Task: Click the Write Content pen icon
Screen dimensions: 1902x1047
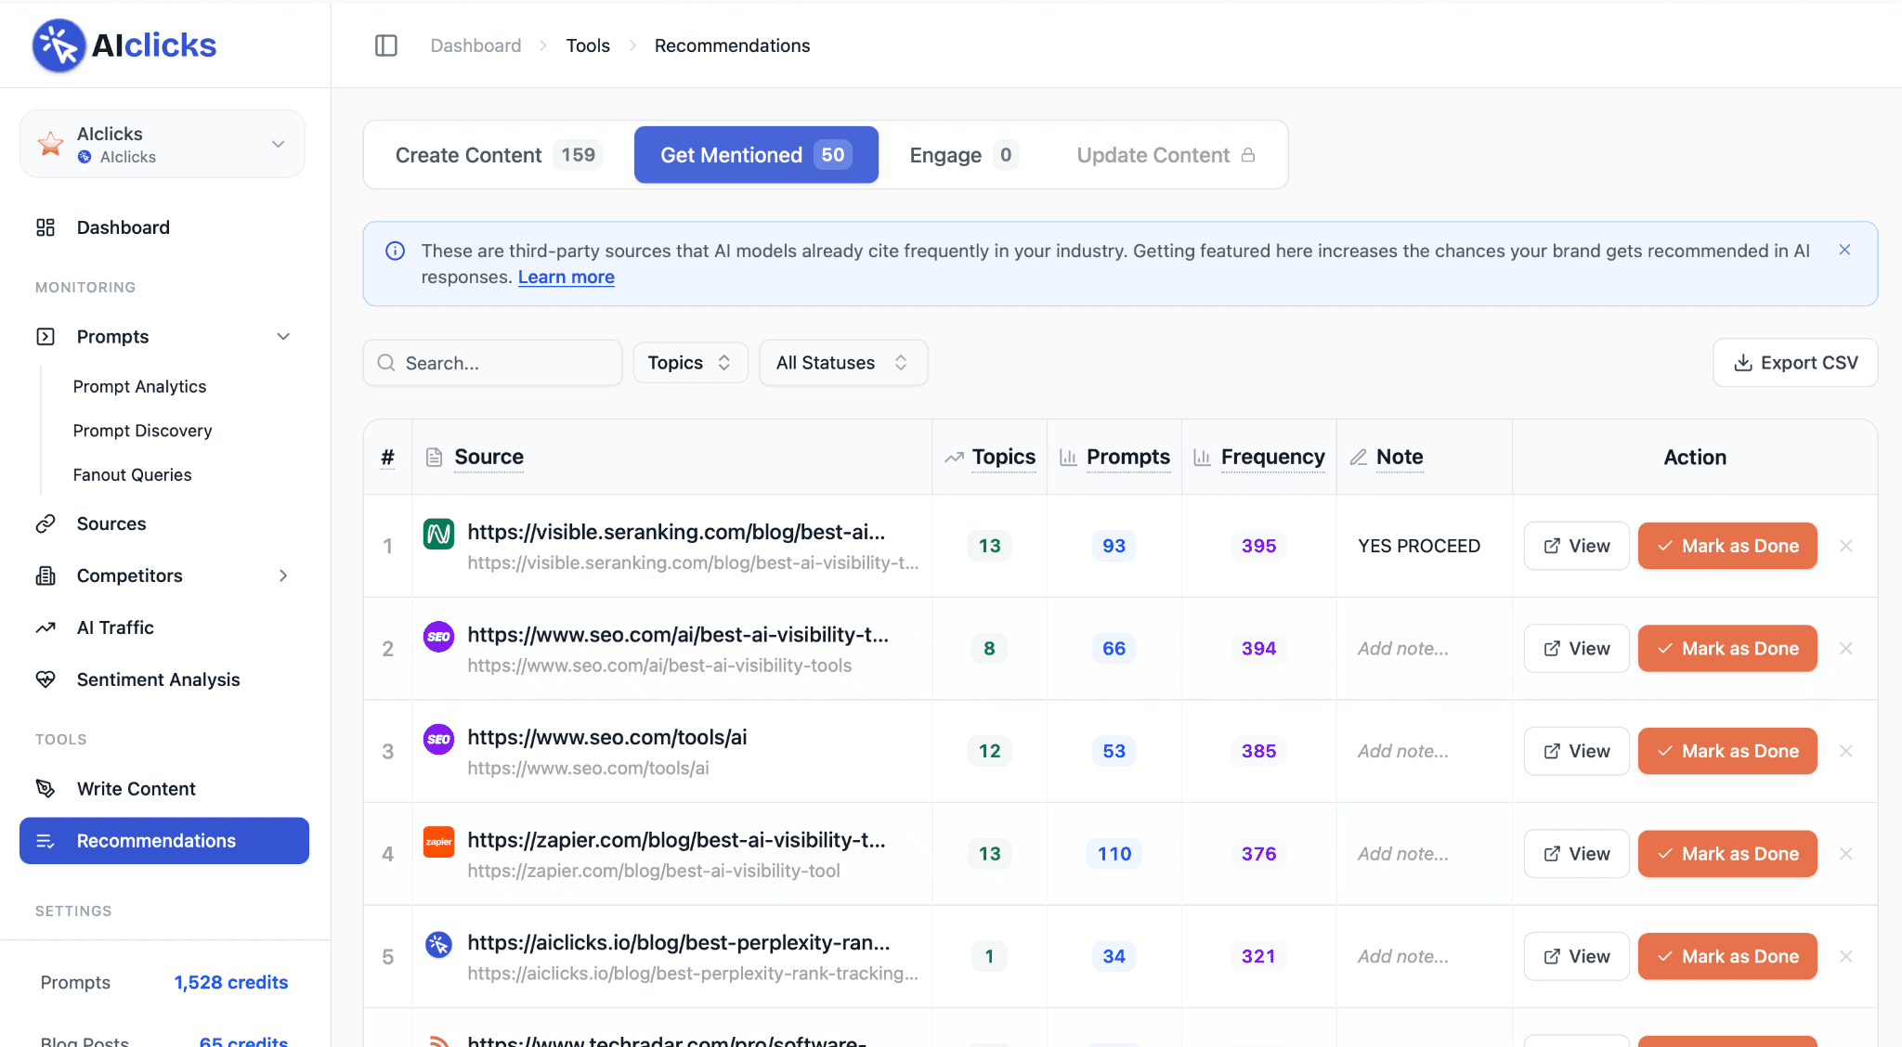Action: (46, 789)
